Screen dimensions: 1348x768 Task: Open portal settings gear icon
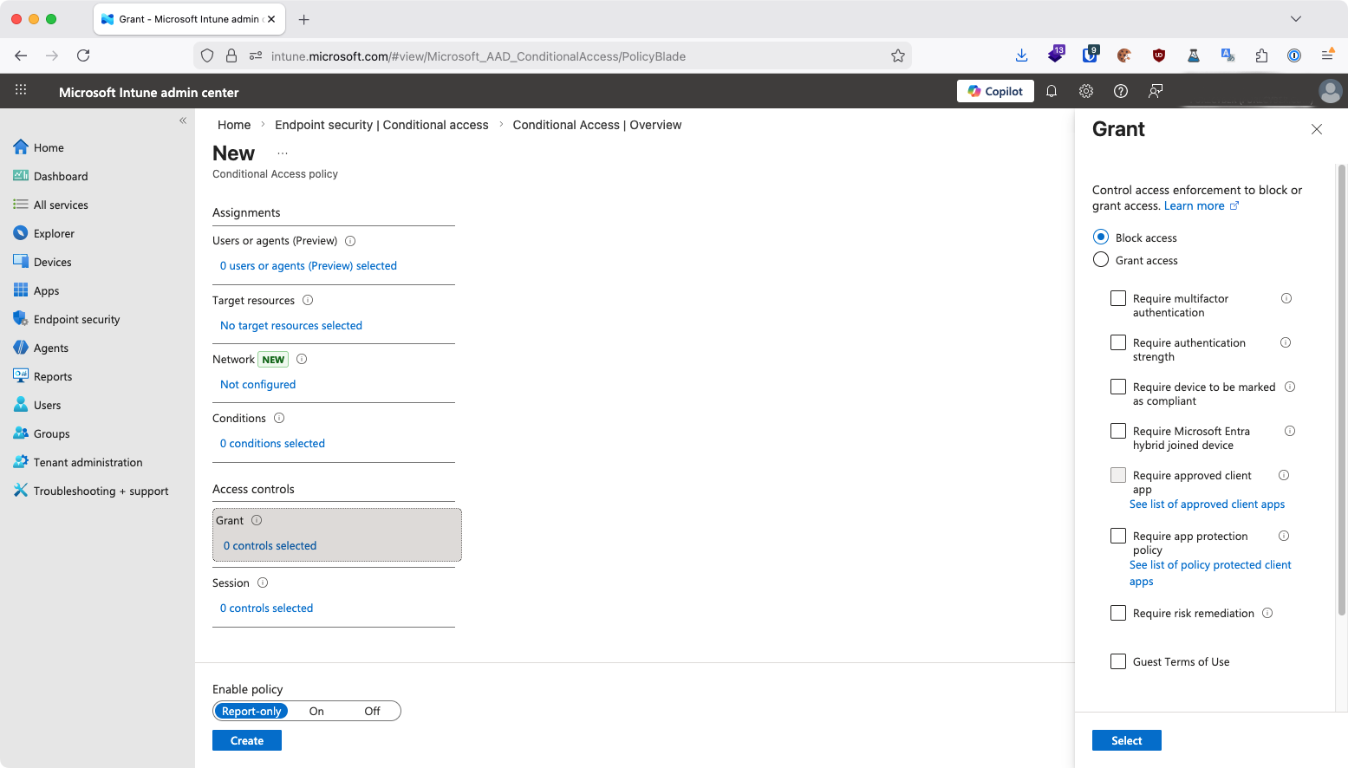1086,91
